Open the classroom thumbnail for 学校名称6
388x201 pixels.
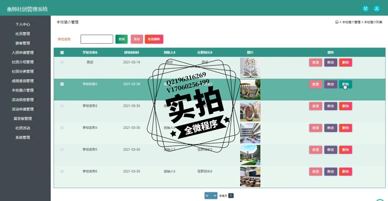[250, 177]
